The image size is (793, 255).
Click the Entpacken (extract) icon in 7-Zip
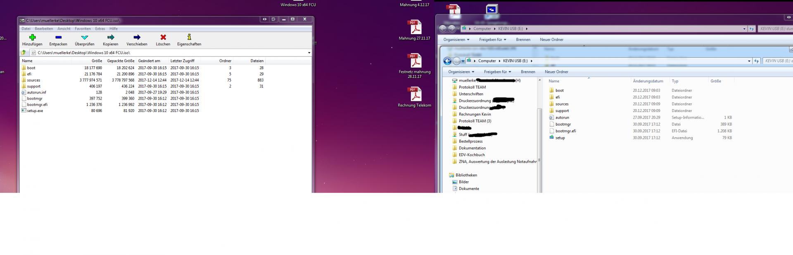58,37
